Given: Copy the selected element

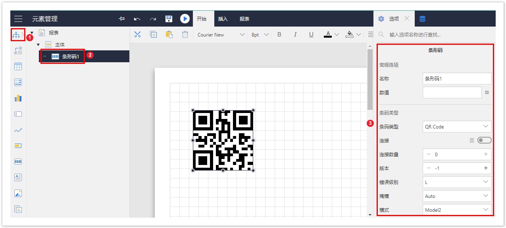Looking at the screenshot, I should [x=153, y=34].
